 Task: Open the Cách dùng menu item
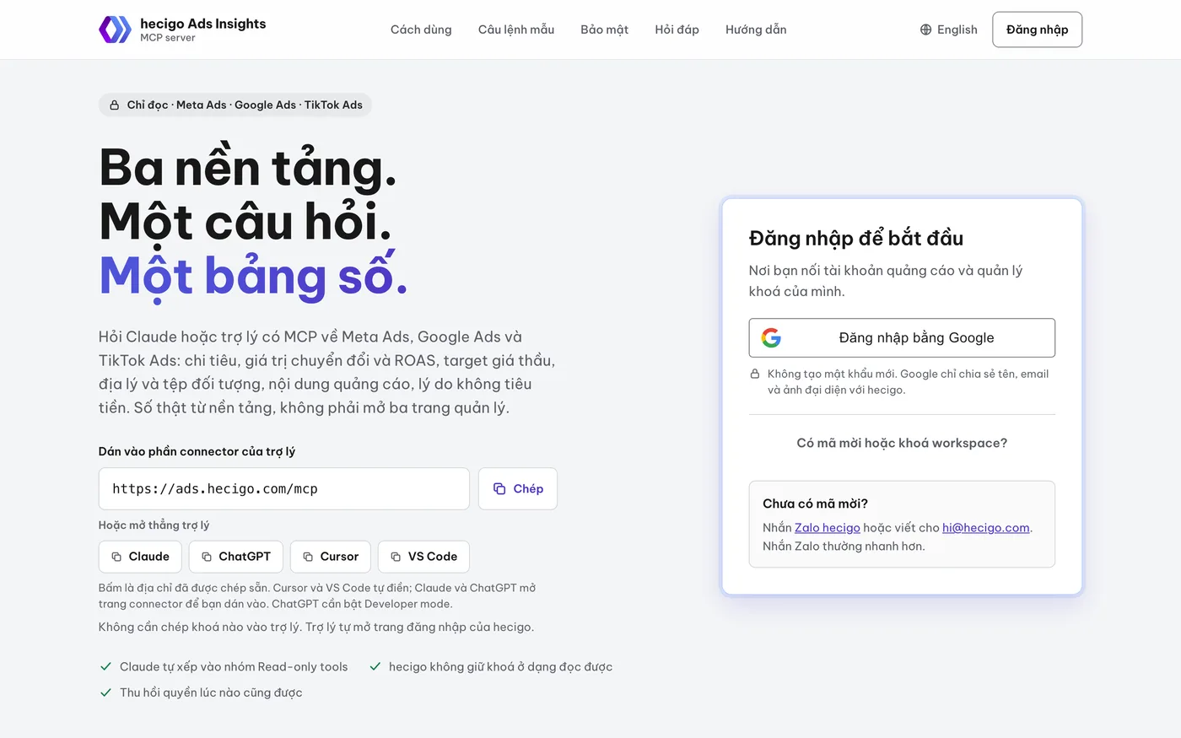[x=421, y=30]
